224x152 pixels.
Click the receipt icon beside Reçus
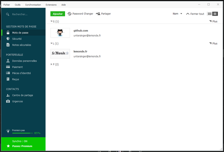pyautogui.click(x=8, y=79)
